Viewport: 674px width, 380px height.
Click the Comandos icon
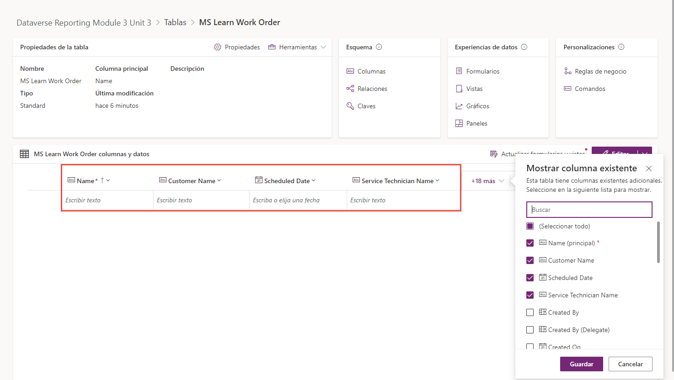tap(567, 89)
